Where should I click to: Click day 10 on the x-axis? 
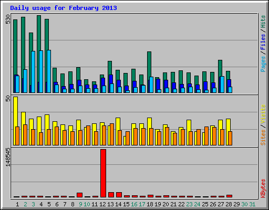tap(87, 204)
